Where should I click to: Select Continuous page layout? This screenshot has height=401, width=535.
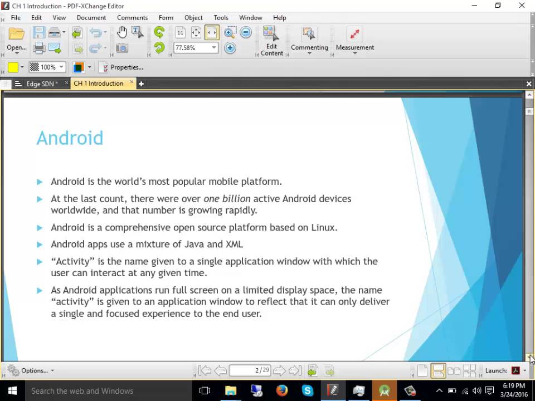click(438, 371)
